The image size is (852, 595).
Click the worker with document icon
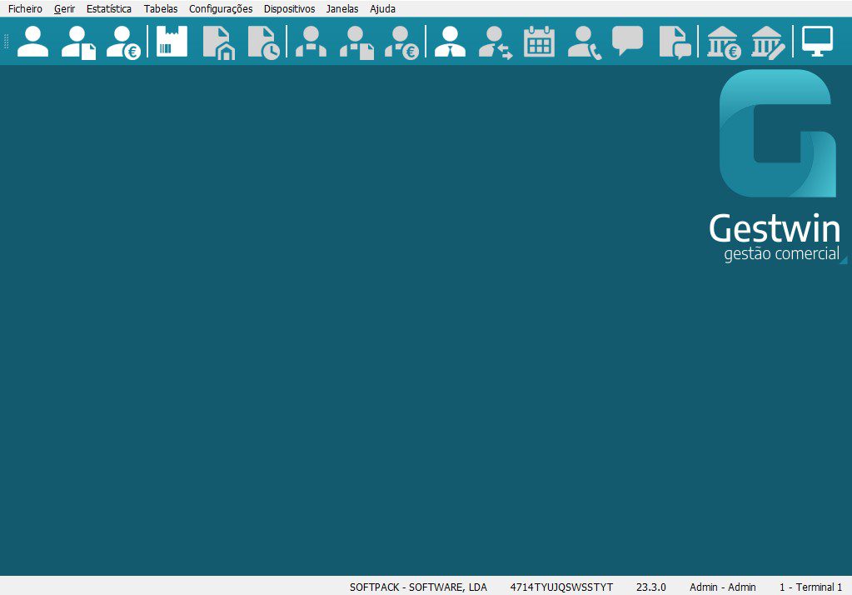(x=356, y=42)
